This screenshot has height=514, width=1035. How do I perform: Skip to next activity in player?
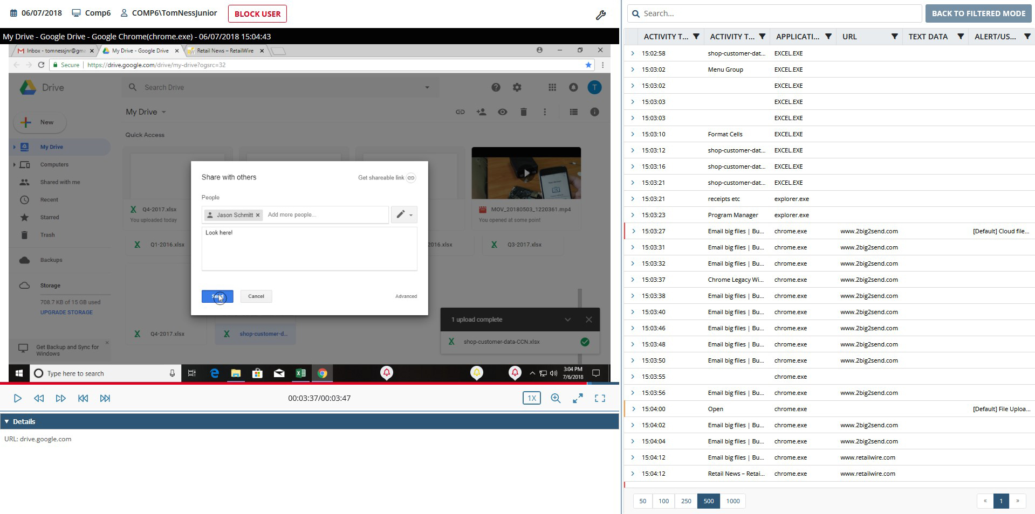pyautogui.click(x=105, y=398)
